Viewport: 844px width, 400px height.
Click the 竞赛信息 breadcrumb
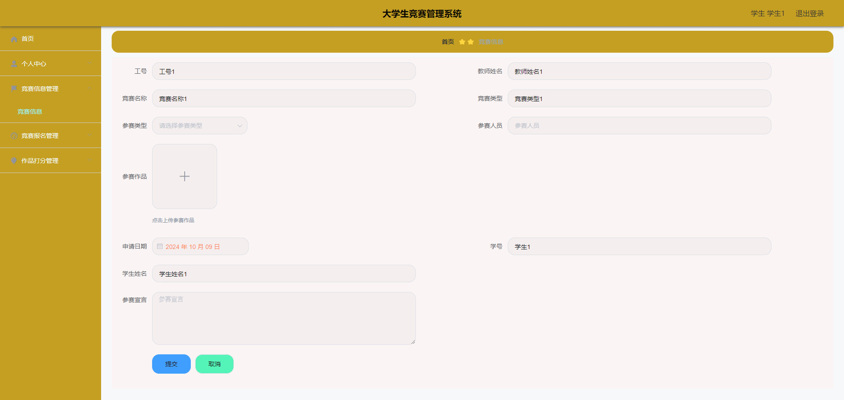(491, 42)
